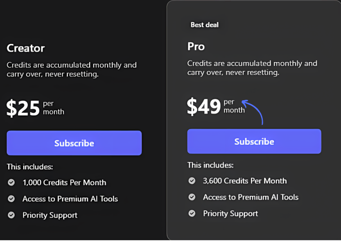Viewport: 341px width, 243px height.
Task: Click Pro plan's Access to Premium AI Tools checkmark
Action: click(192, 197)
